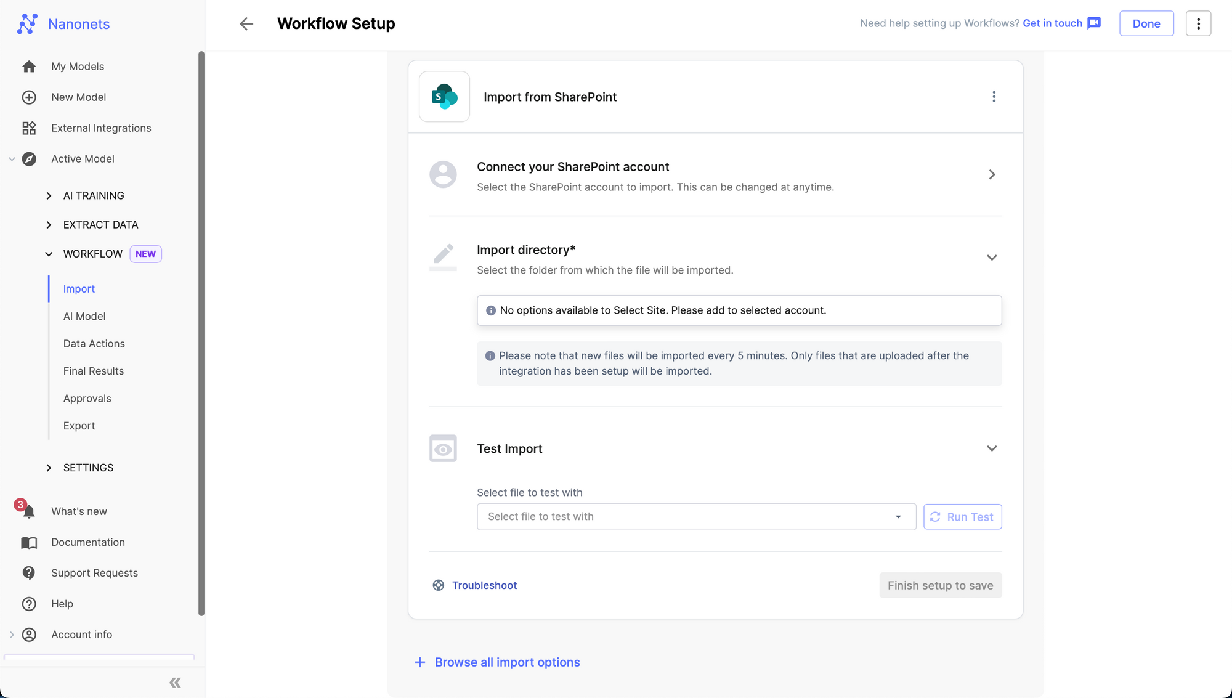Go to Data Actions in the sidebar
The width and height of the screenshot is (1232, 698).
tap(94, 344)
